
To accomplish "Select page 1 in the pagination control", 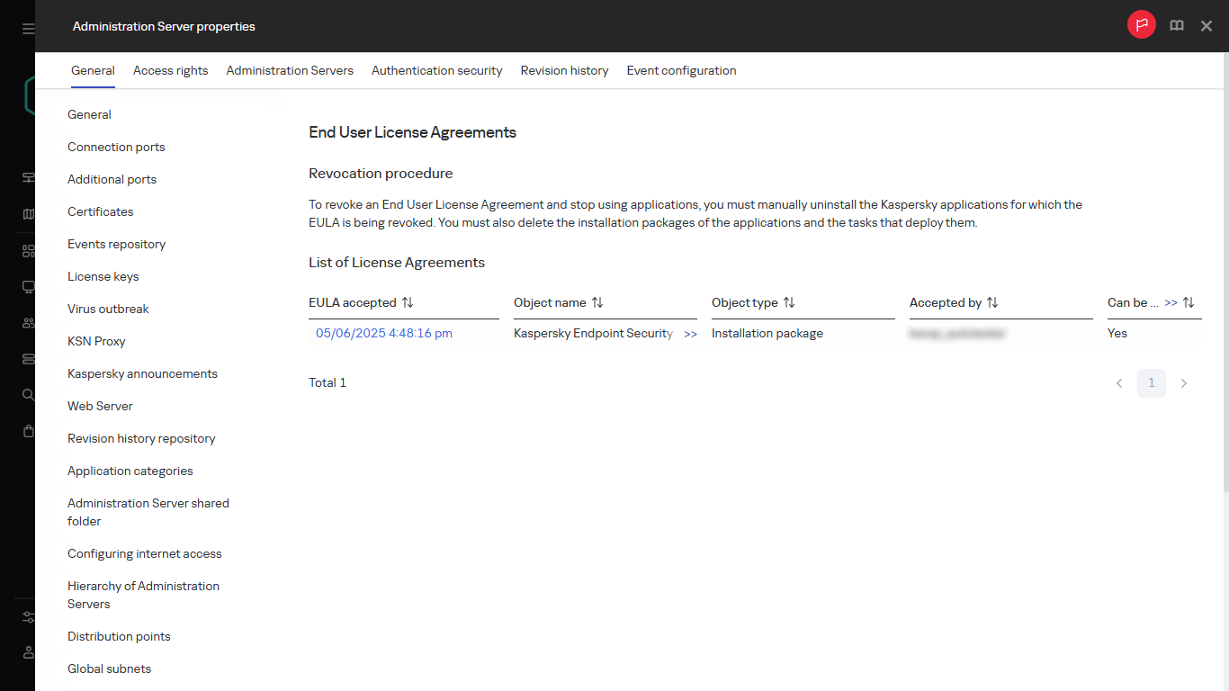I will [x=1152, y=382].
